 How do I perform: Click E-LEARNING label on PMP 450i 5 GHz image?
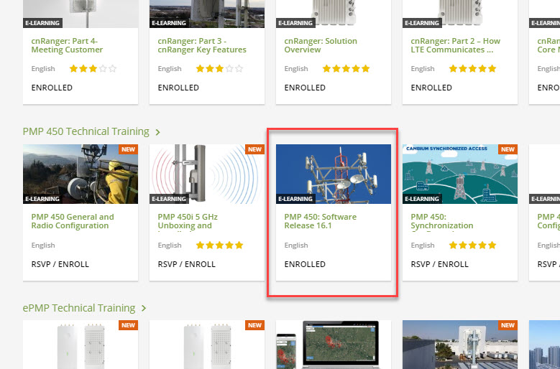coord(169,199)
